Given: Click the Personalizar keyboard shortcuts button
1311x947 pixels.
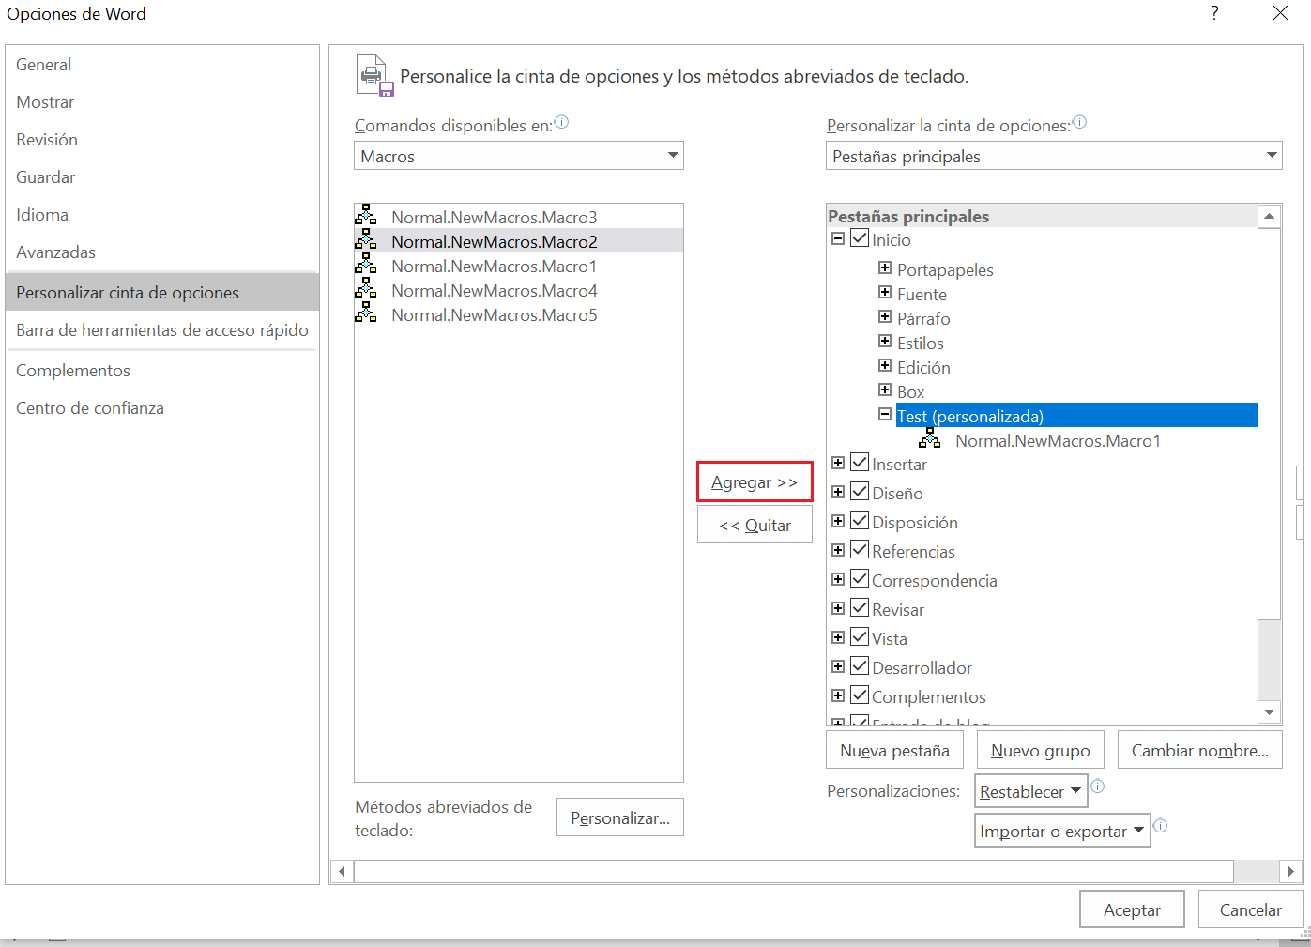Looking at the screenshot, I should point(619,817).
